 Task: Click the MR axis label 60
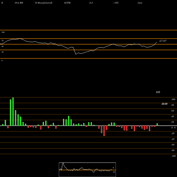[x=173, y=111]
